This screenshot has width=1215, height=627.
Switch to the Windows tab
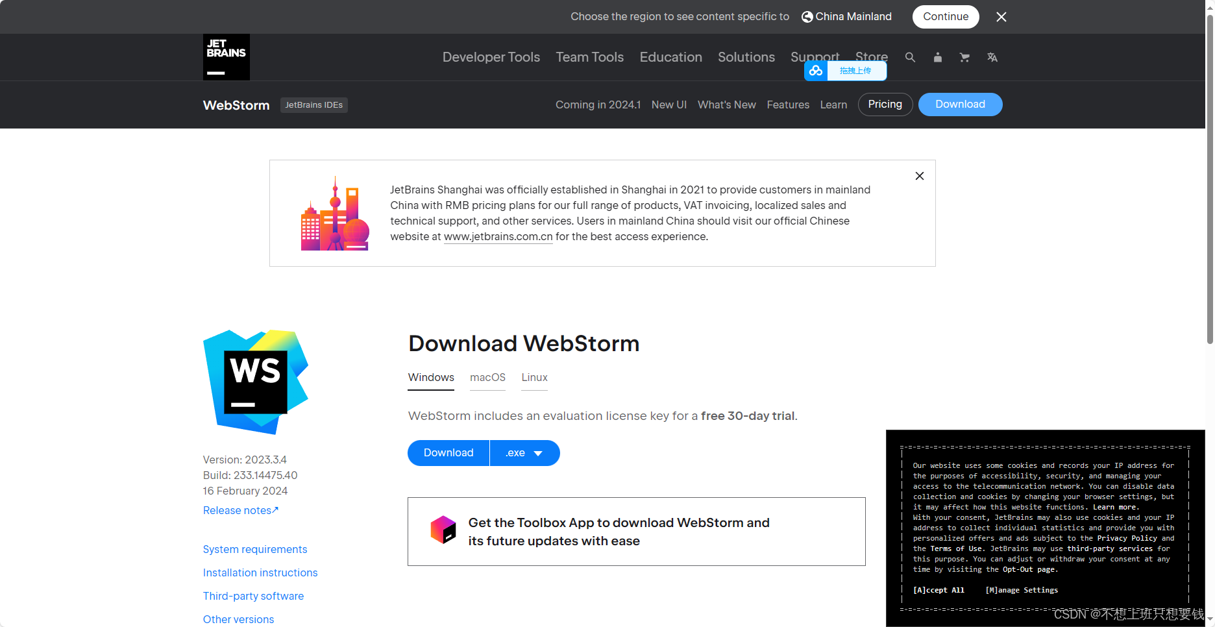pyautogui.click(x=431, y=378)
